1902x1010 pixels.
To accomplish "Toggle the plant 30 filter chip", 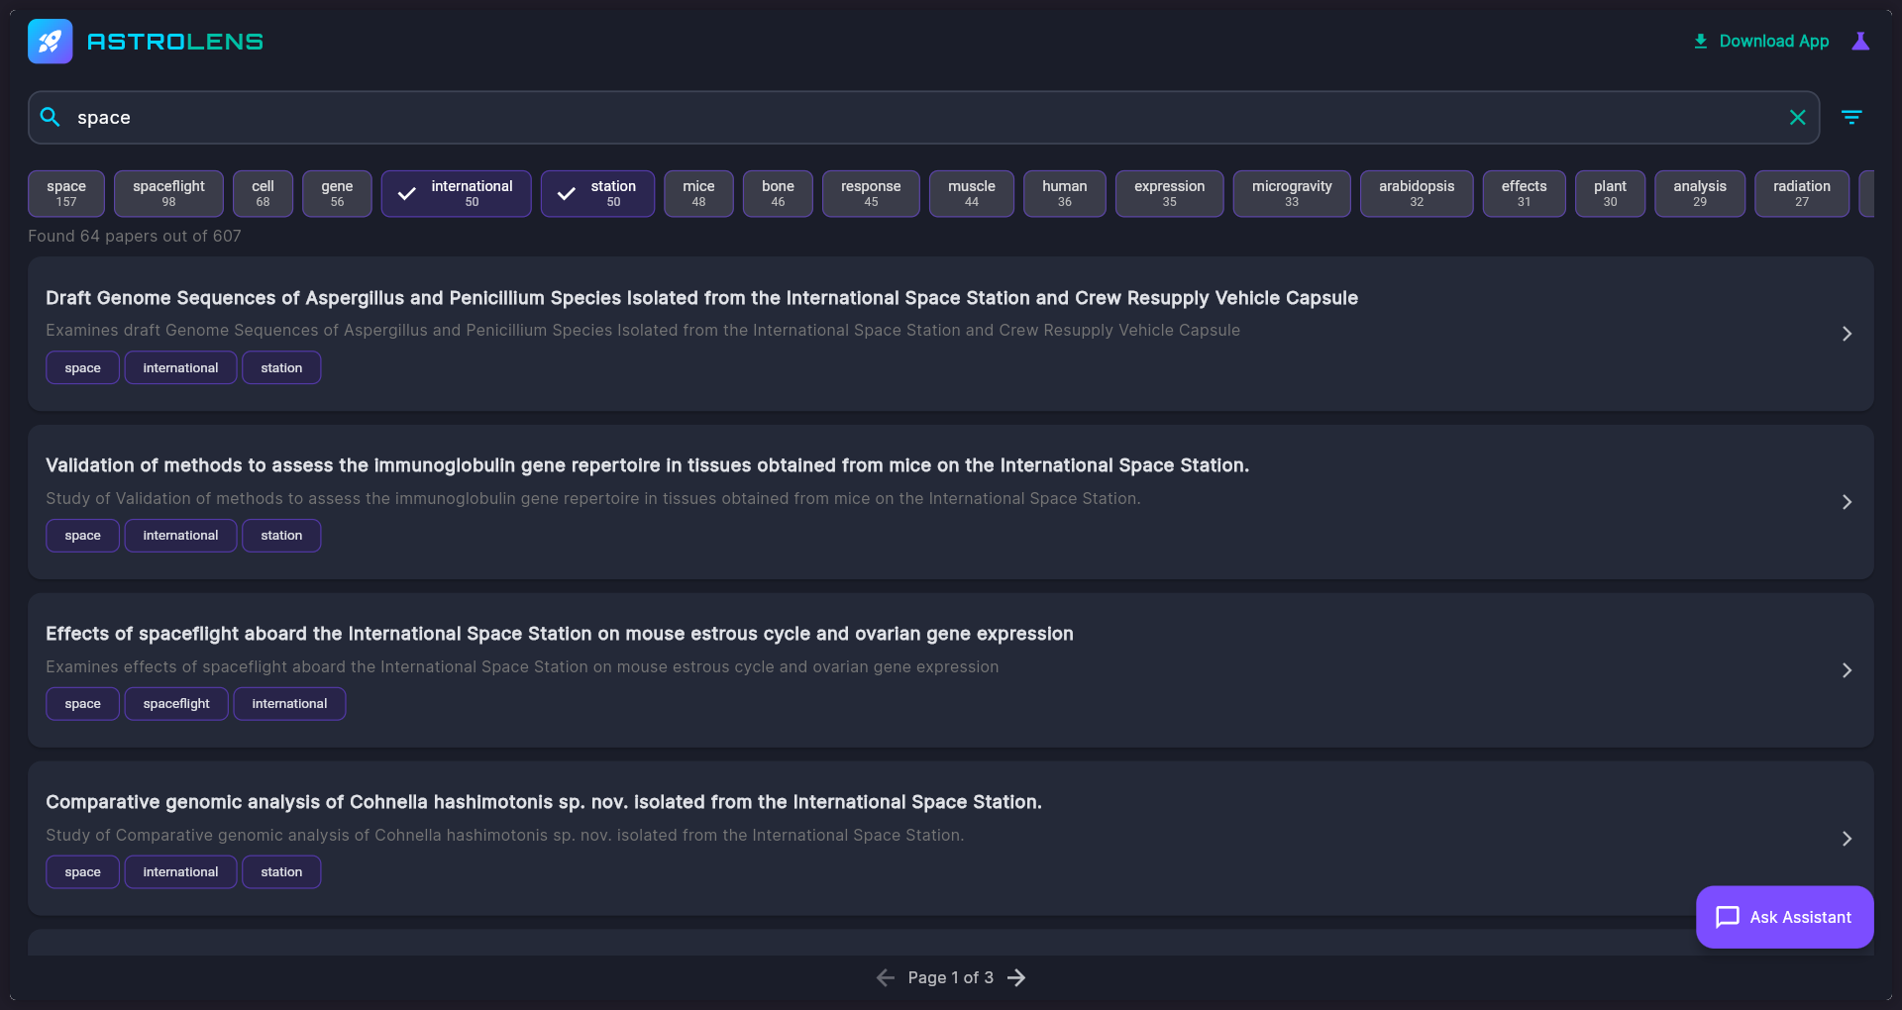I will tap(1610, 193).
